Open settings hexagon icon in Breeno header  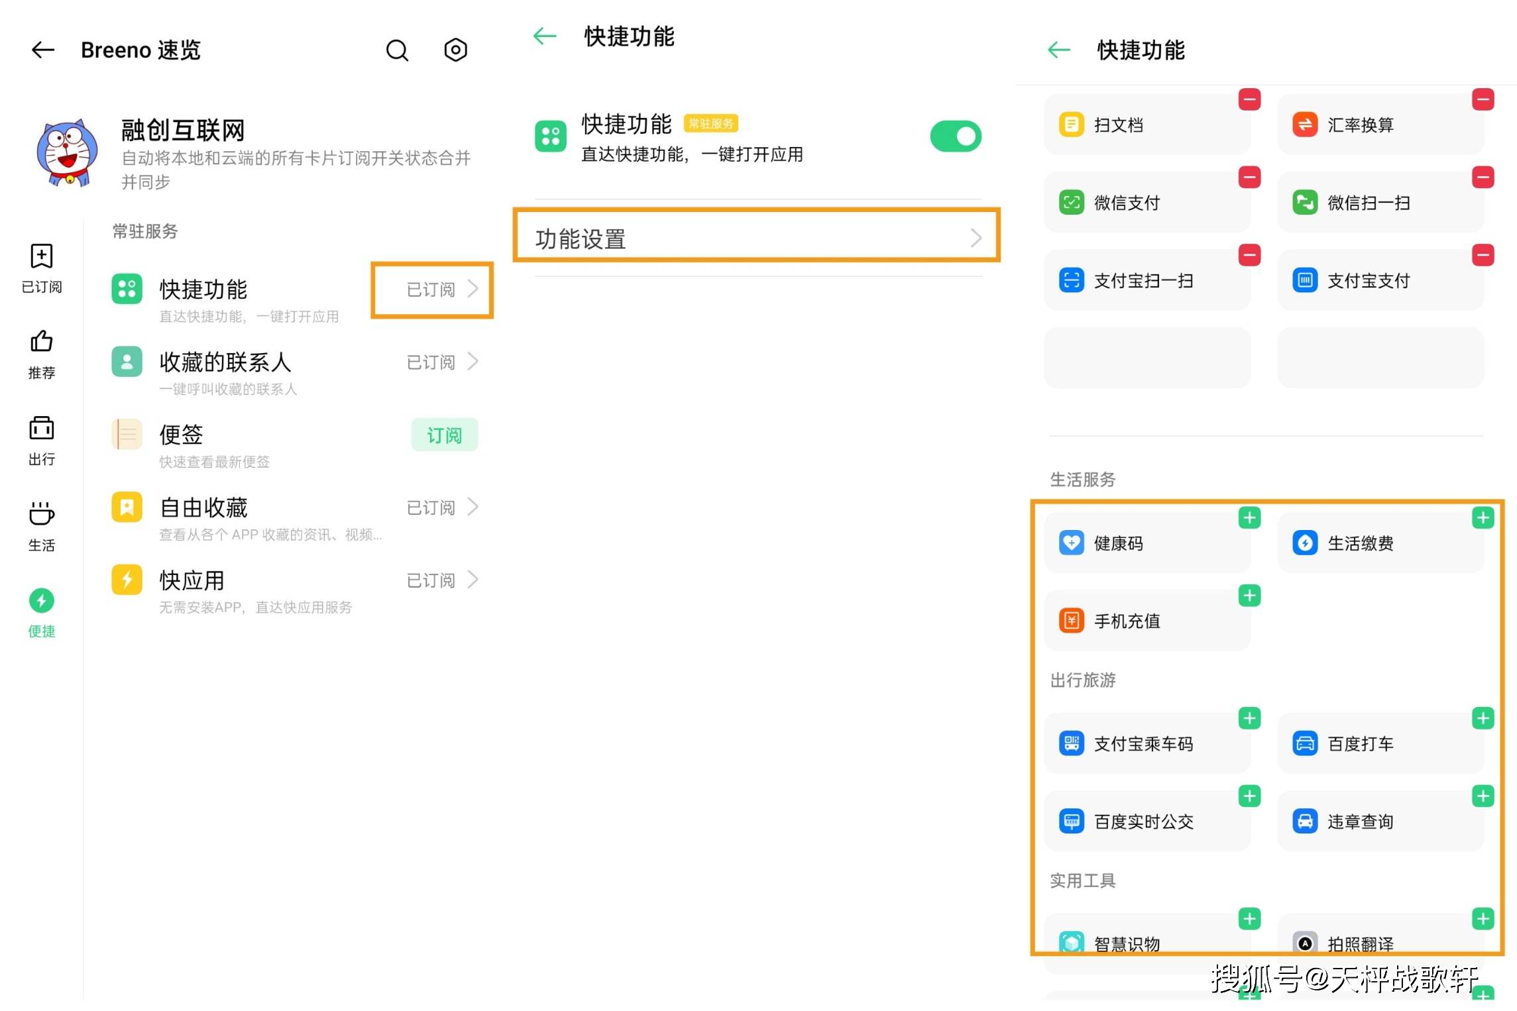(x=455, y=50)
